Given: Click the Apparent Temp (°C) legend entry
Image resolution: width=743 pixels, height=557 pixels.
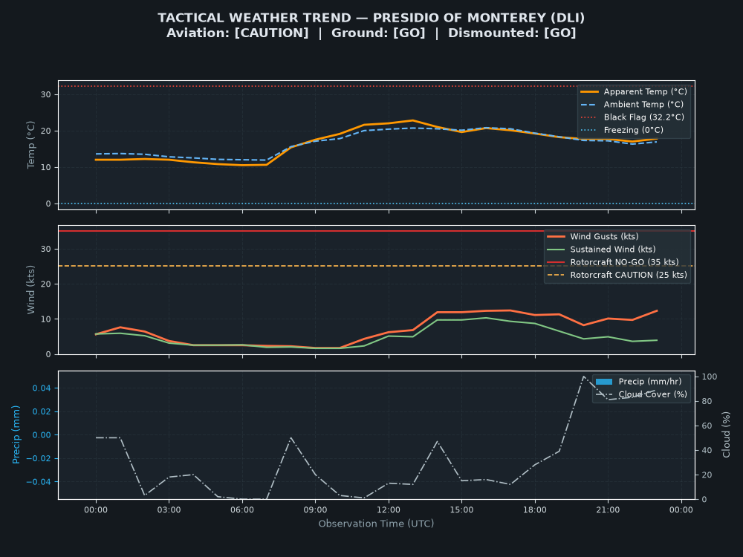Looking at the screenshot, I should tap(634, 92).
